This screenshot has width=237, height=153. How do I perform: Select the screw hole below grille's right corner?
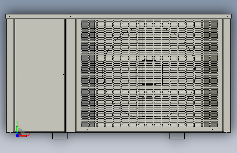click(x=212, y=130)
